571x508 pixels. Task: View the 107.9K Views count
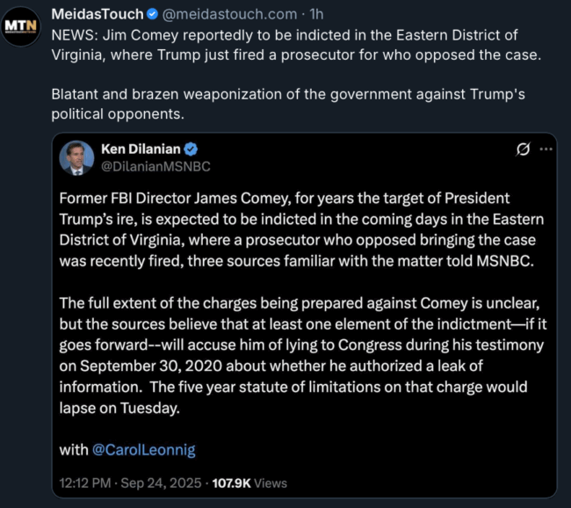(x=249, y=483)
